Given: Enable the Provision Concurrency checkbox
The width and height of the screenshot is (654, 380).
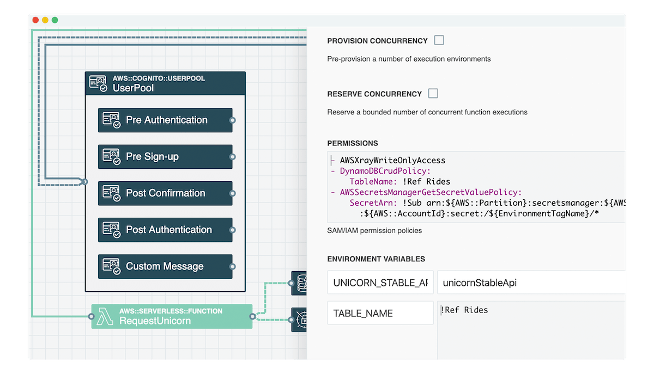Looking at the screenshot, I should pyautogui.click(x=439, y=40).
